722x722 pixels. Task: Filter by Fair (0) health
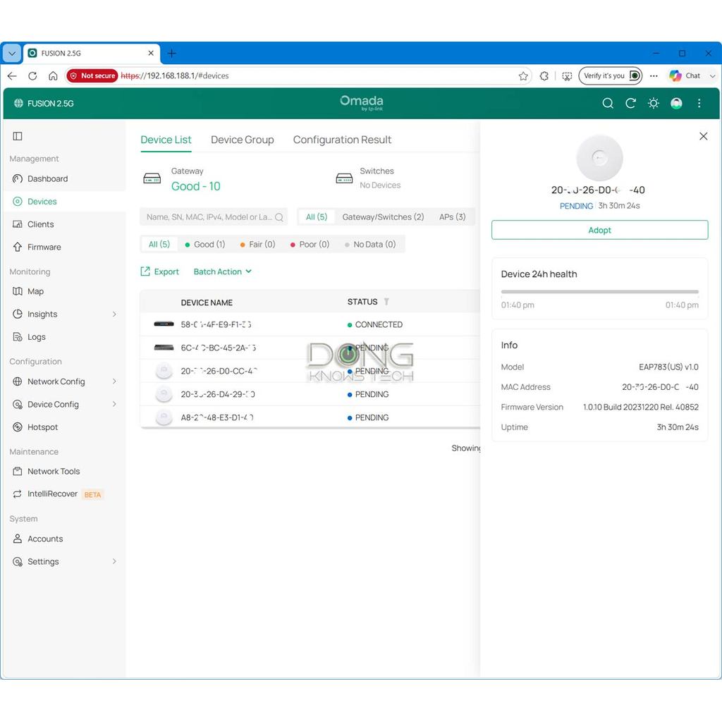coord(257,244)
